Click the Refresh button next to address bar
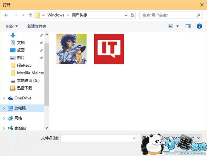 click(x=132, y=15)
